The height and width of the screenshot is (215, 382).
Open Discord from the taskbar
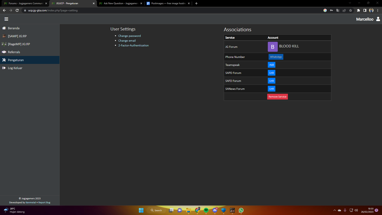215,210
